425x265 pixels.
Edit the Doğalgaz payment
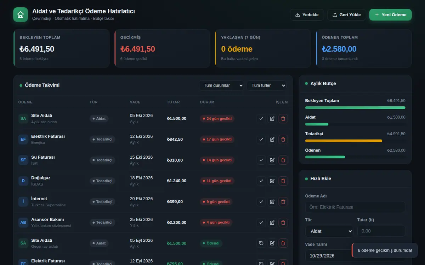point(272,181)
